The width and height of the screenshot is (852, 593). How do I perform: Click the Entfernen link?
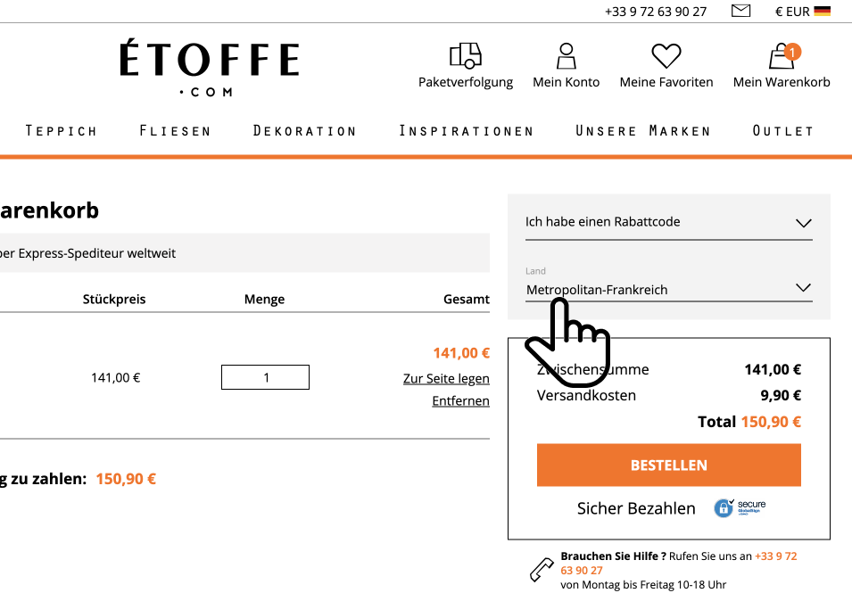pyautogui.click(x=460, y=401)
